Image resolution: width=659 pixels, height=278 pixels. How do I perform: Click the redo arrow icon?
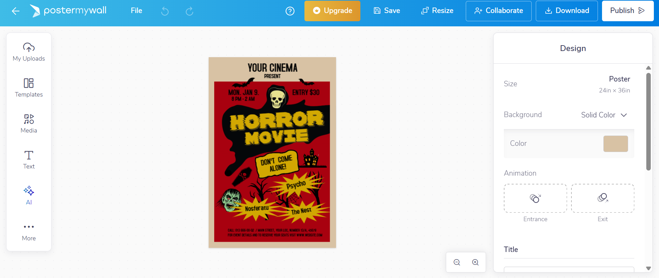[189, 11]
